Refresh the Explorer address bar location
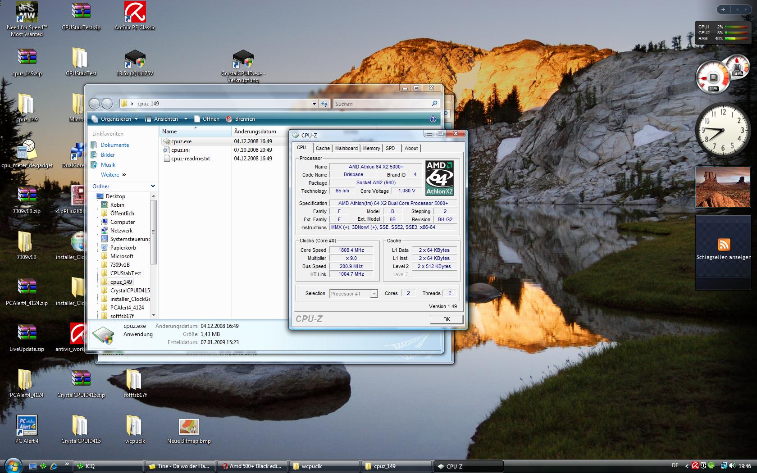Screen dimensions: 757x473 [324, 104]
